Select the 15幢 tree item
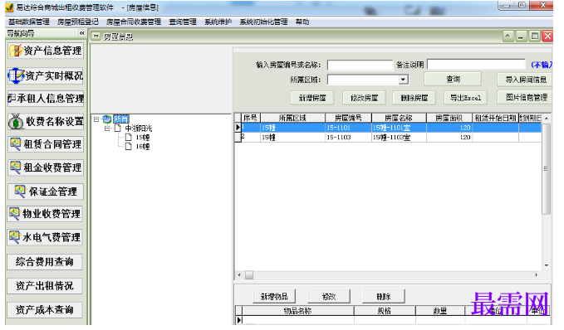The height and width of the screenshot is (330, 564). coord(142,138)
